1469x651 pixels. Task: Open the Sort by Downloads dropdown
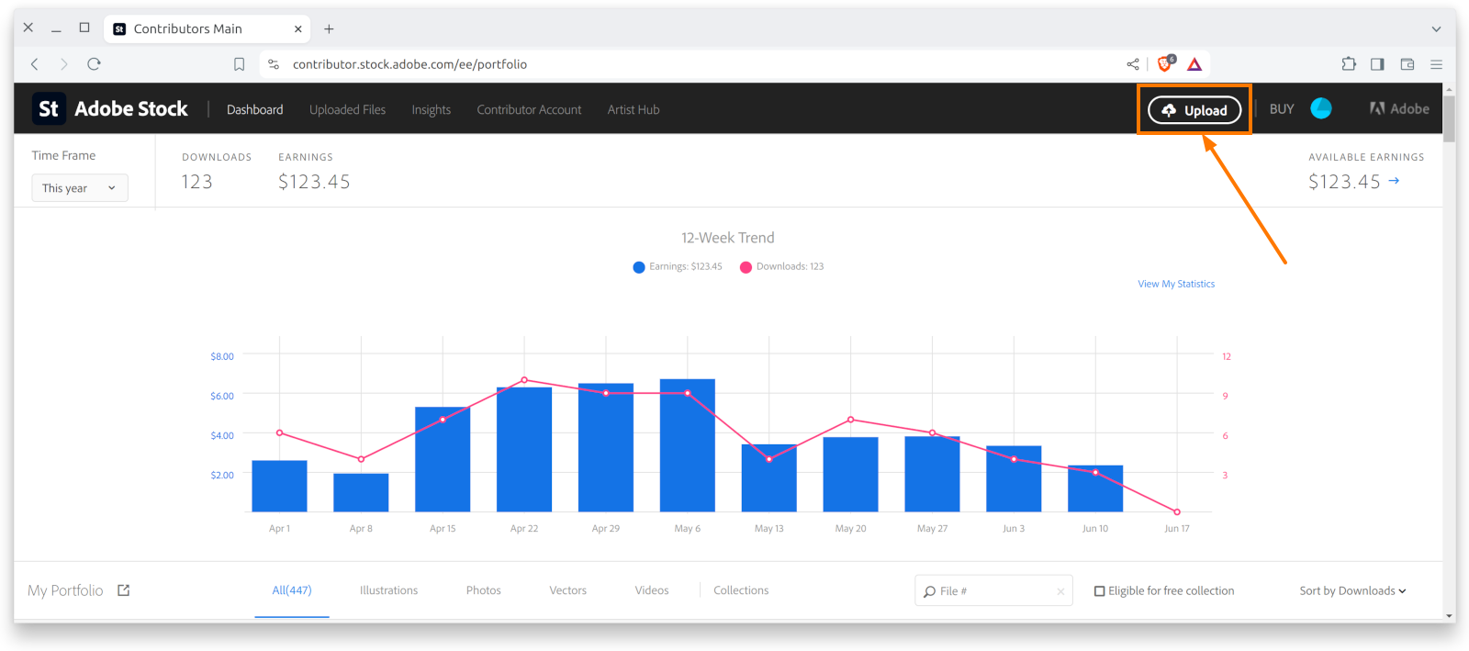tap(1352, 591)
